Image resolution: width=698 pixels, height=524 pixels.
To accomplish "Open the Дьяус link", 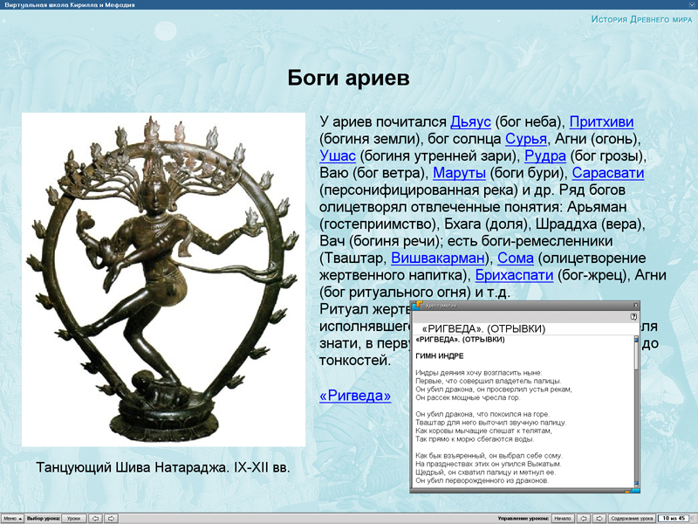I will pyautogui.click(x=470, y=121).
